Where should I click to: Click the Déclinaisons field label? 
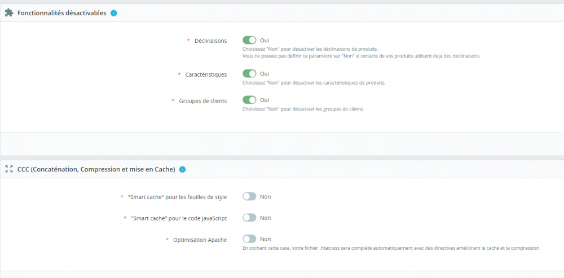210,41
